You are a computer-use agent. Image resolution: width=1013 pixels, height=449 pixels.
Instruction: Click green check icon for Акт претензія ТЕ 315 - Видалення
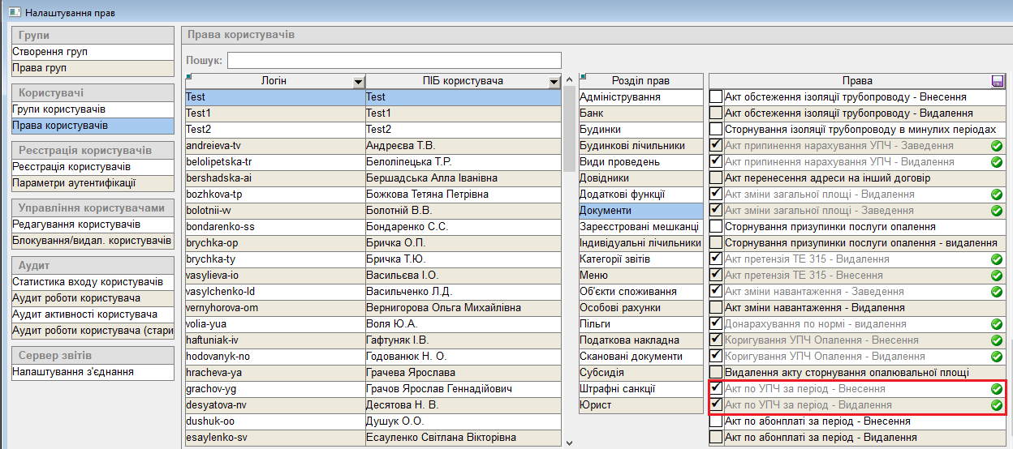pyautogui.click(x=996, y=259)
